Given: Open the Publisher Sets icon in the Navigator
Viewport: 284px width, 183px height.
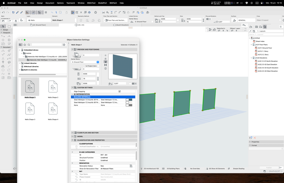Looking at the screenshot, I should point(265,27).
